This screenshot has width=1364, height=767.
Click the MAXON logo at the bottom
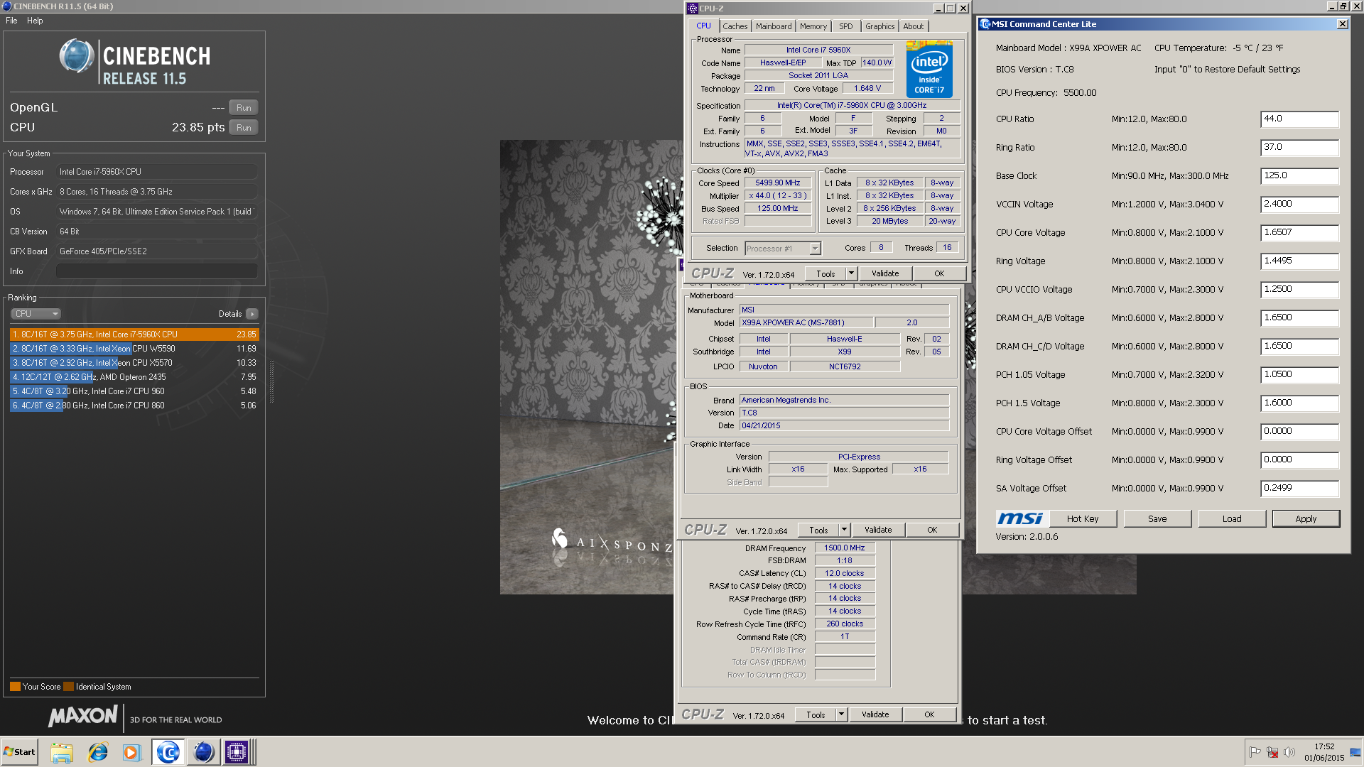click(x=82, y=717)
